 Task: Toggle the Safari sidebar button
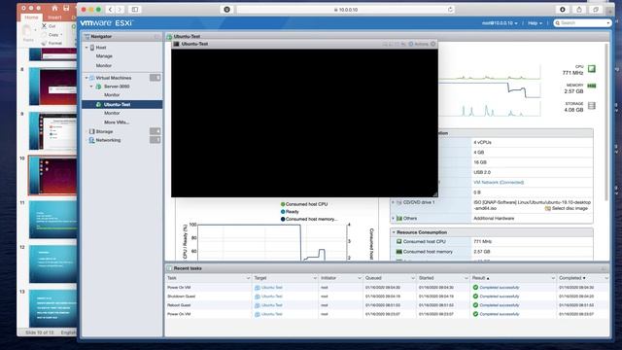pyautogui.click(x=135, y=9)
